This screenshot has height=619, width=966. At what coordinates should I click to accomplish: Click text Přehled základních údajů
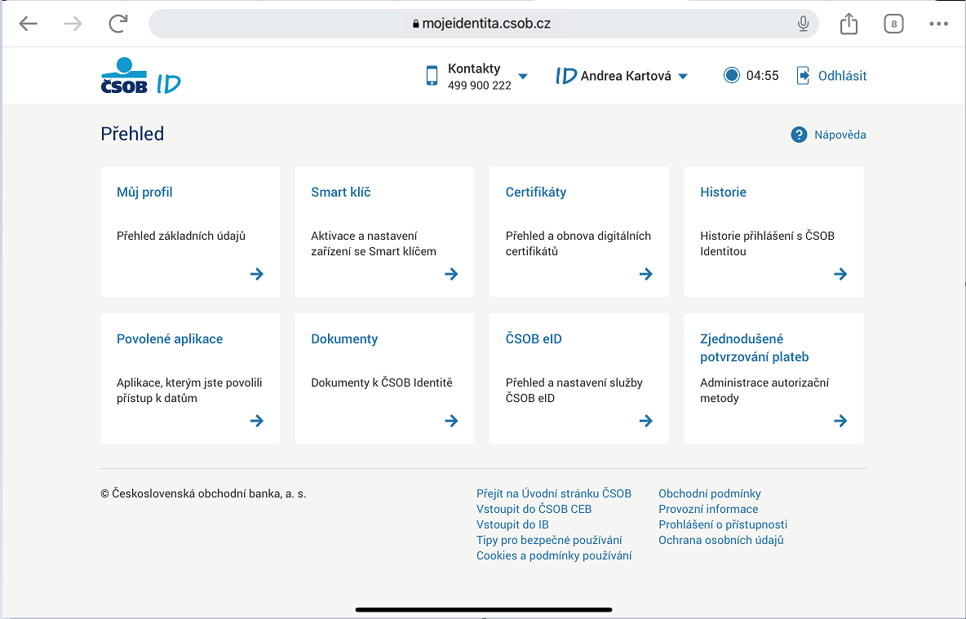click(181, 236)
